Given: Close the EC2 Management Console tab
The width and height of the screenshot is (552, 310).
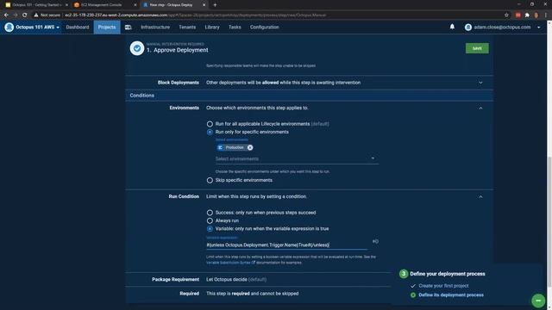Looking at the screenshot, I should click(135, 5).
